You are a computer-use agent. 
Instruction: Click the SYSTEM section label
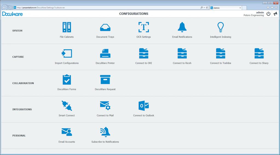click(17, 31)
